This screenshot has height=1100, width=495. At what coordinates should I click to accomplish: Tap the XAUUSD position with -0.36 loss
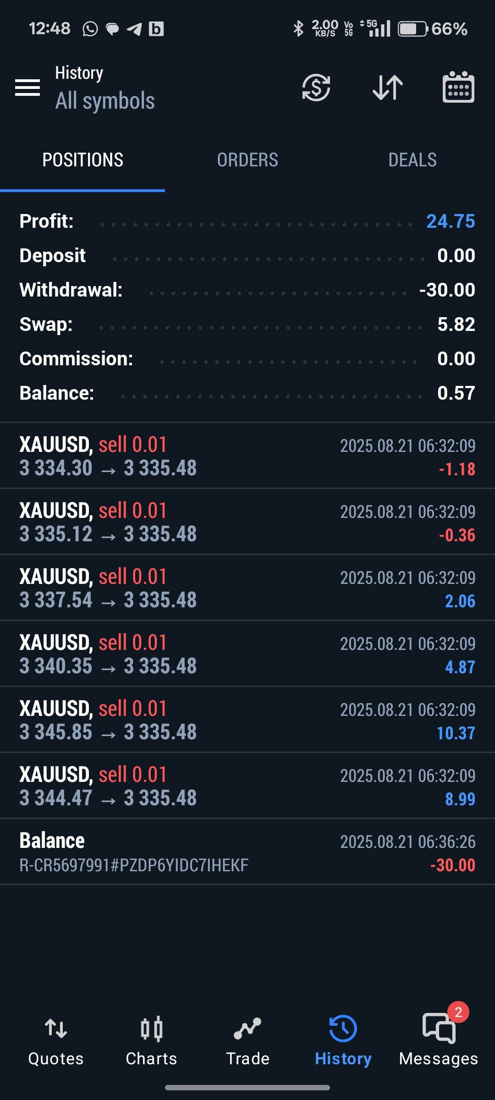247,522
